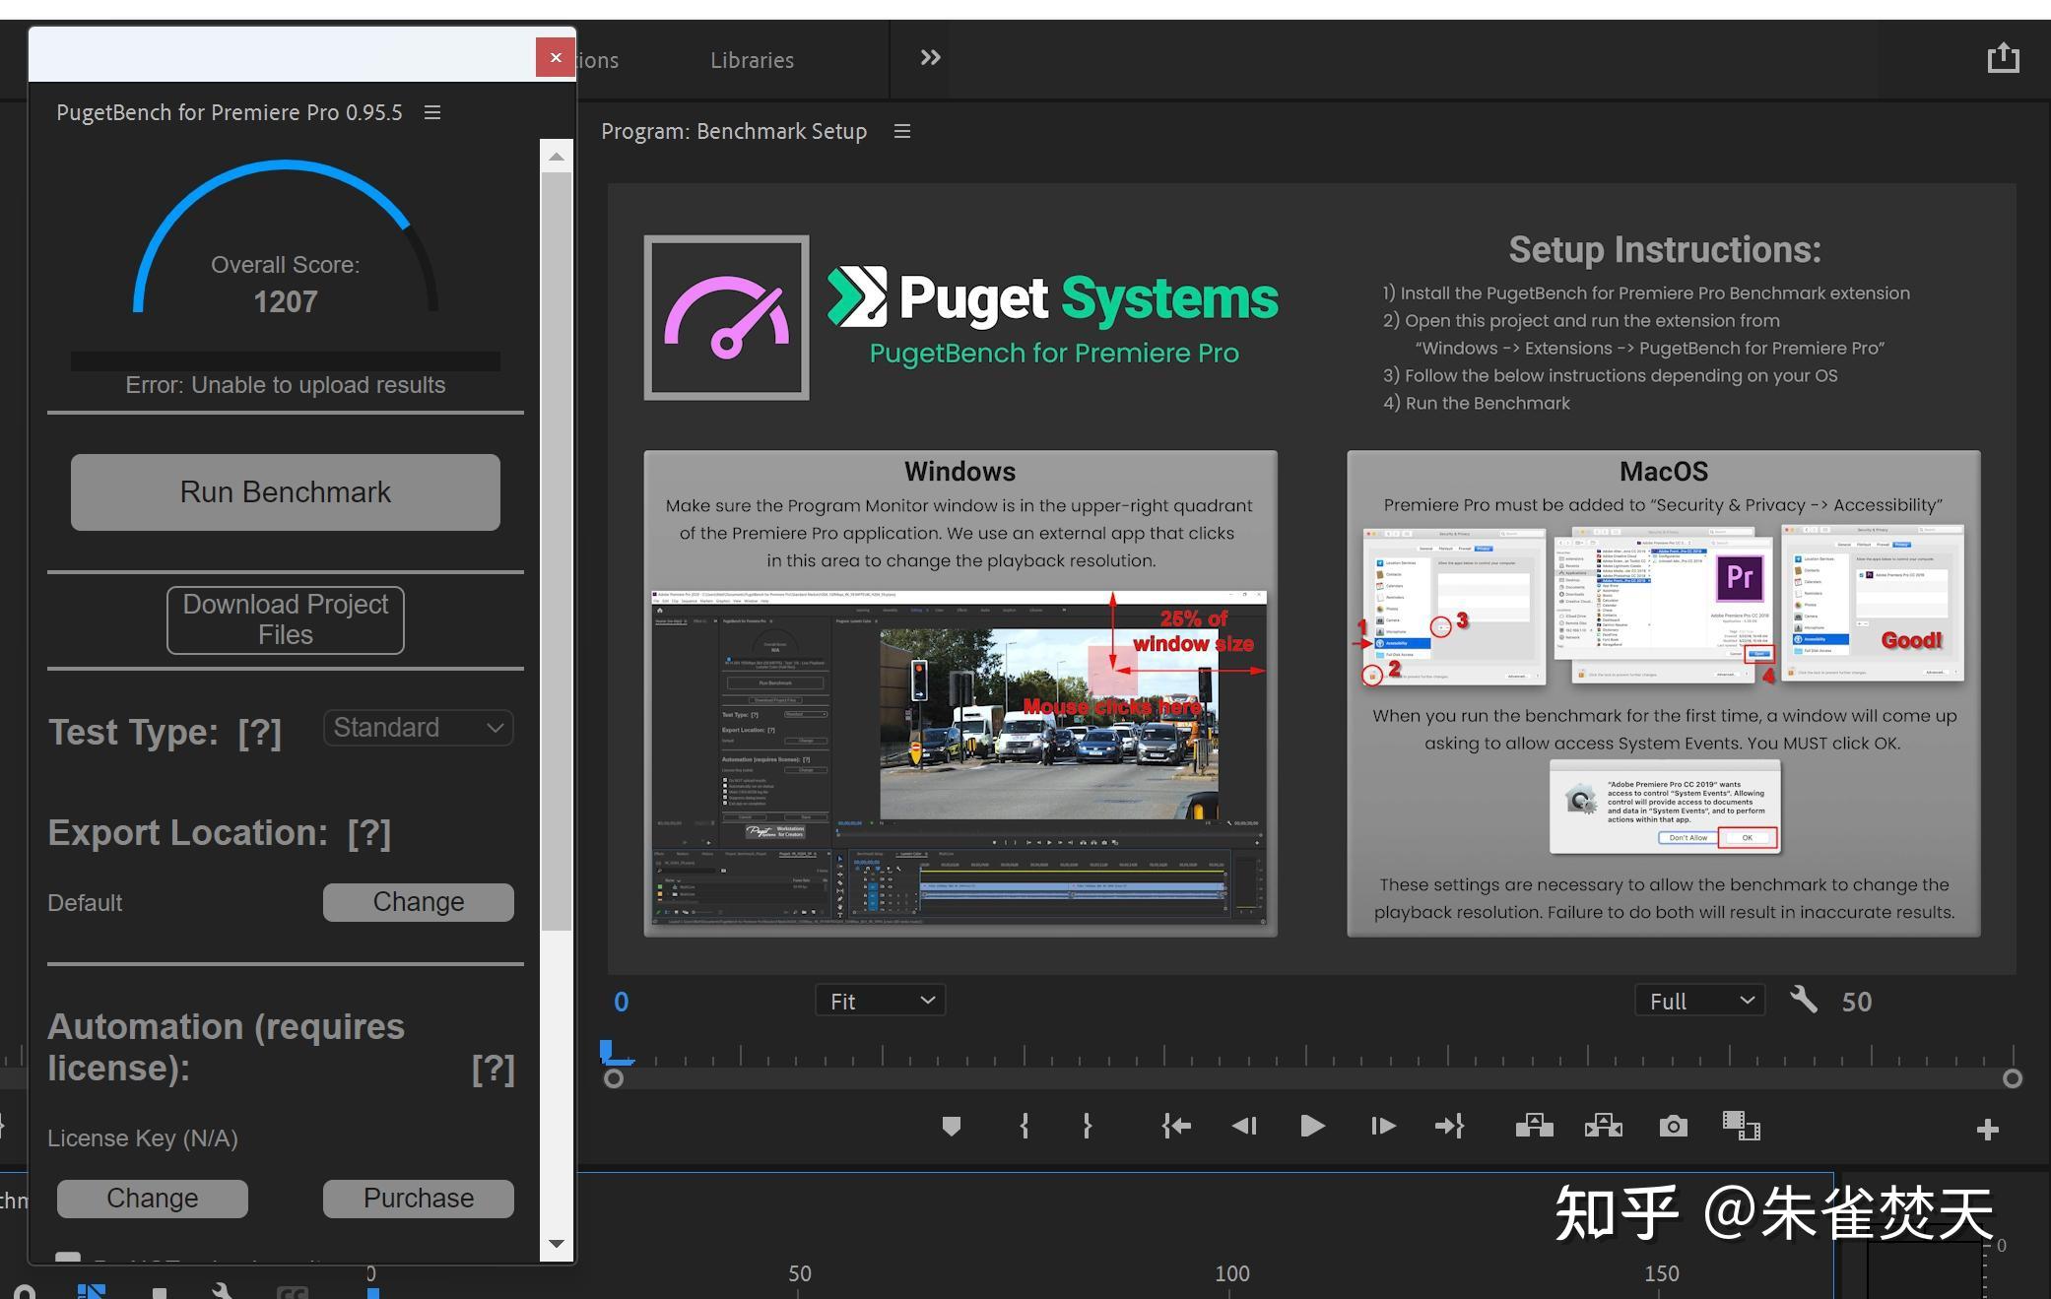Click the 'Default' export location text

pyautogui.click(x=85, y=903)
